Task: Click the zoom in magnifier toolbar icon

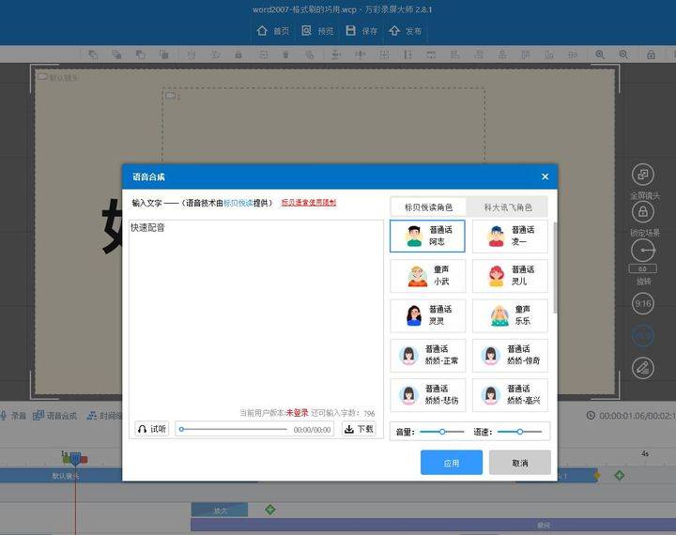Action: [x=600, y=54]
